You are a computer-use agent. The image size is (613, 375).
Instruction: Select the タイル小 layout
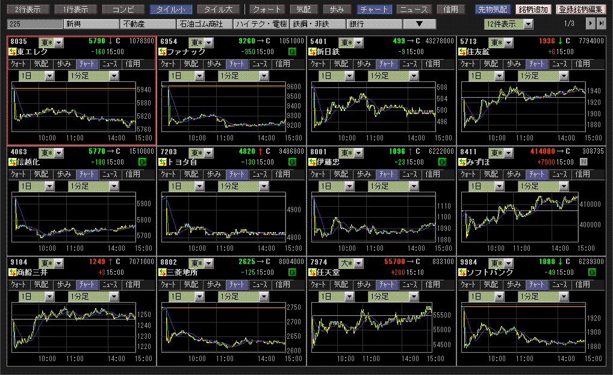(171, 10)
